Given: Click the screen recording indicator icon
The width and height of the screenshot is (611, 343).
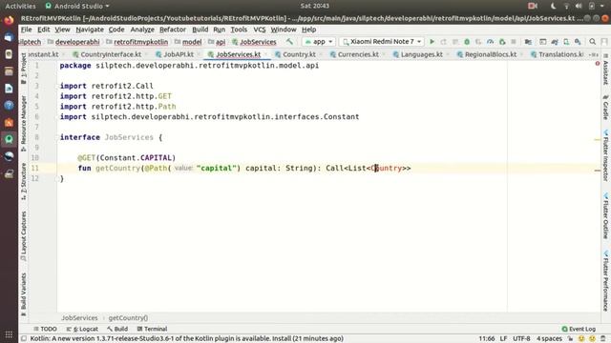Looking at the screenshot, I should [x=533, y=6].
